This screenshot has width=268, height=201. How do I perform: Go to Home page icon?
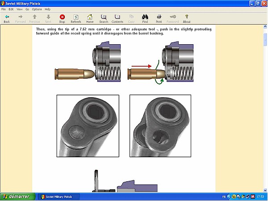(x=90, y=19)
